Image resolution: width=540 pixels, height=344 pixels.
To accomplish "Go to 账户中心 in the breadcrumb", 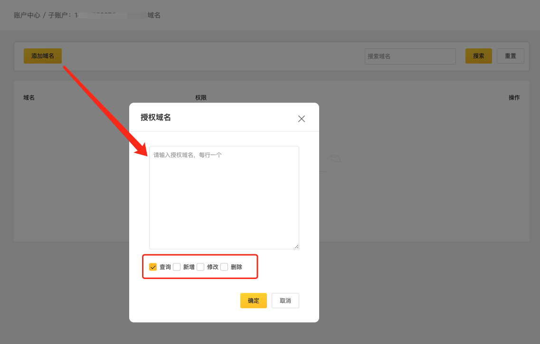I will point(27,15).
